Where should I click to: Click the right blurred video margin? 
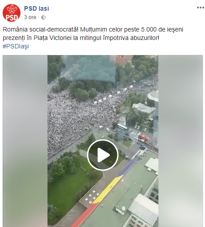[181, 141]
